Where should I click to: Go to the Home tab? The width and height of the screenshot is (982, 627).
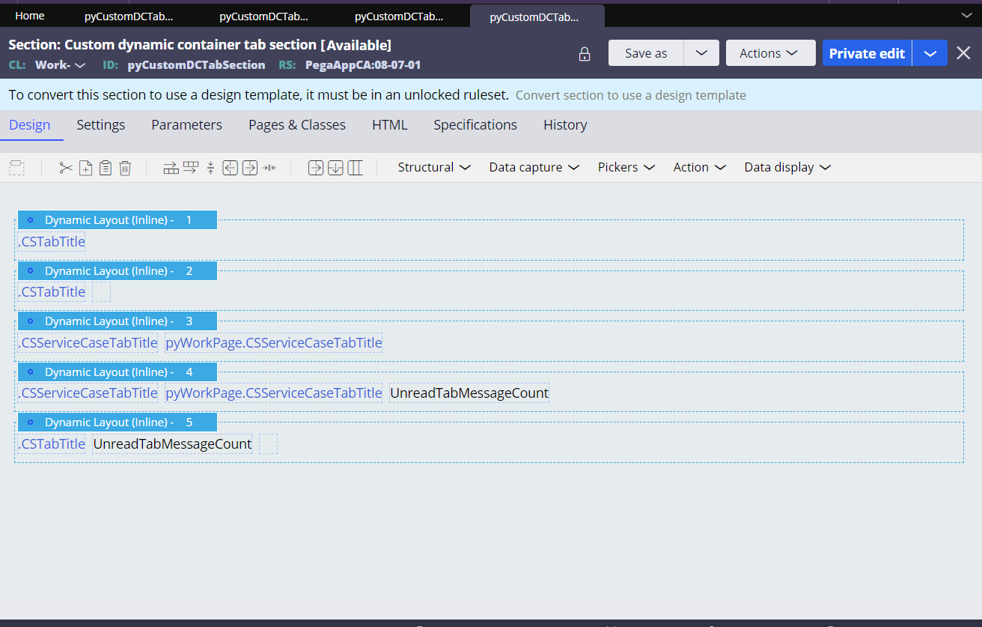pos(30,16)
